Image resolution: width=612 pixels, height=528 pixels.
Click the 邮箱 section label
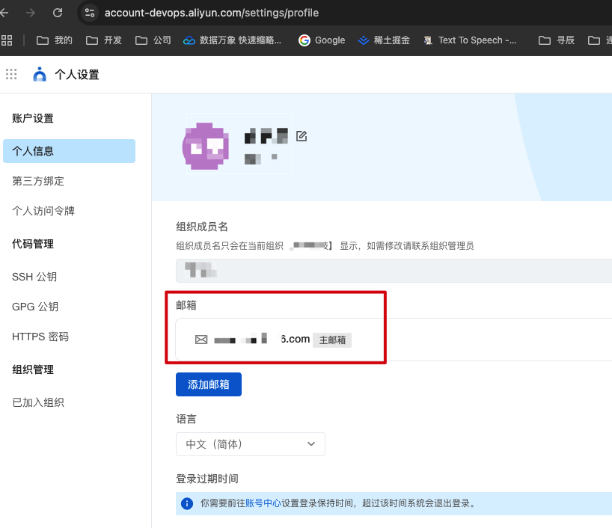tap(186, 305)
